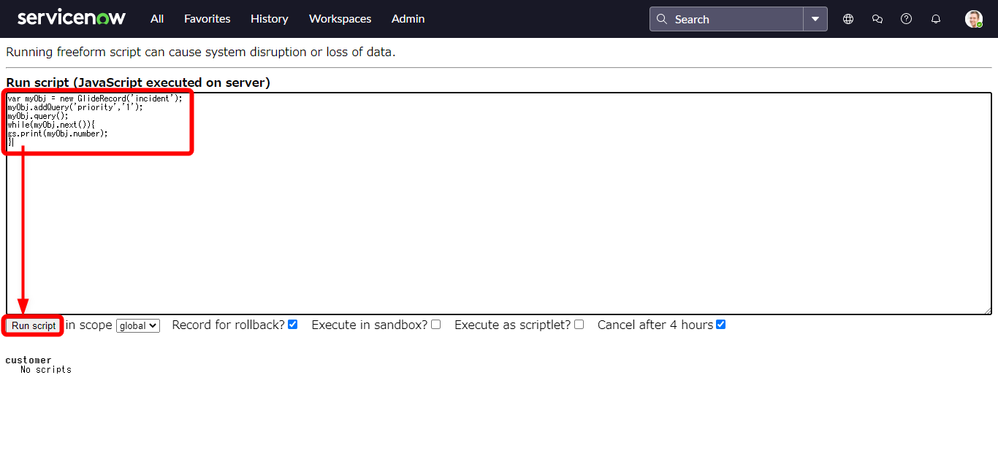The image size is (998, 456).
Task: Uncheck Record for rollback
Action: (x=292, y=324)
